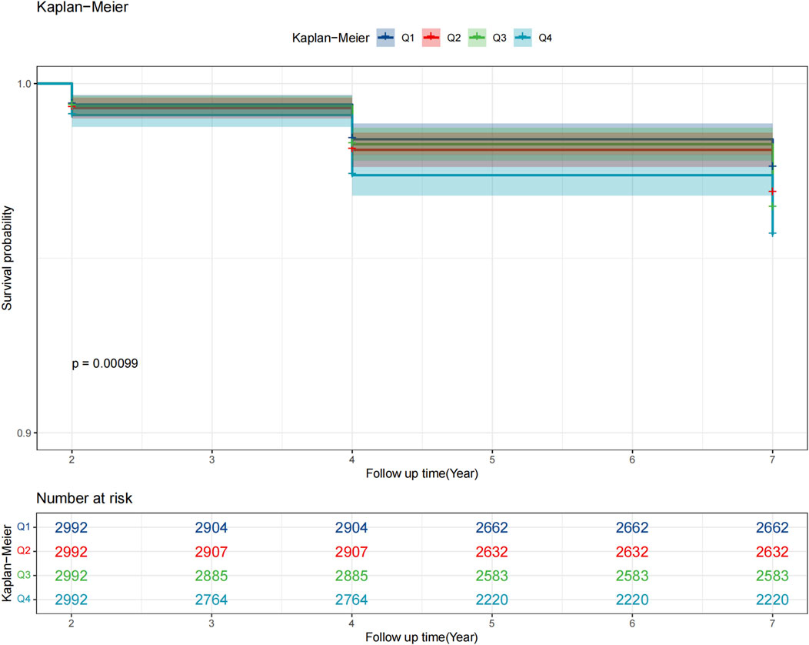Click the Q3 censoring tick at year 4
Viewport: 809px width, 645px height.
[352, 143]
